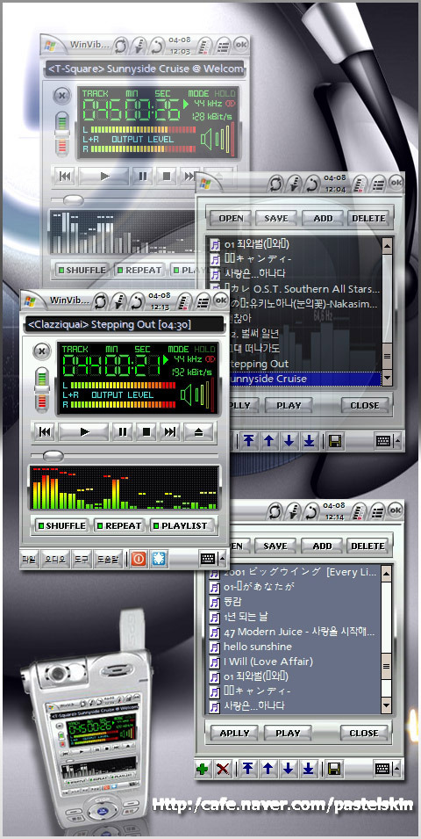Click refresh arrows icon in Clazziquai player title bar

pos(100,300)
